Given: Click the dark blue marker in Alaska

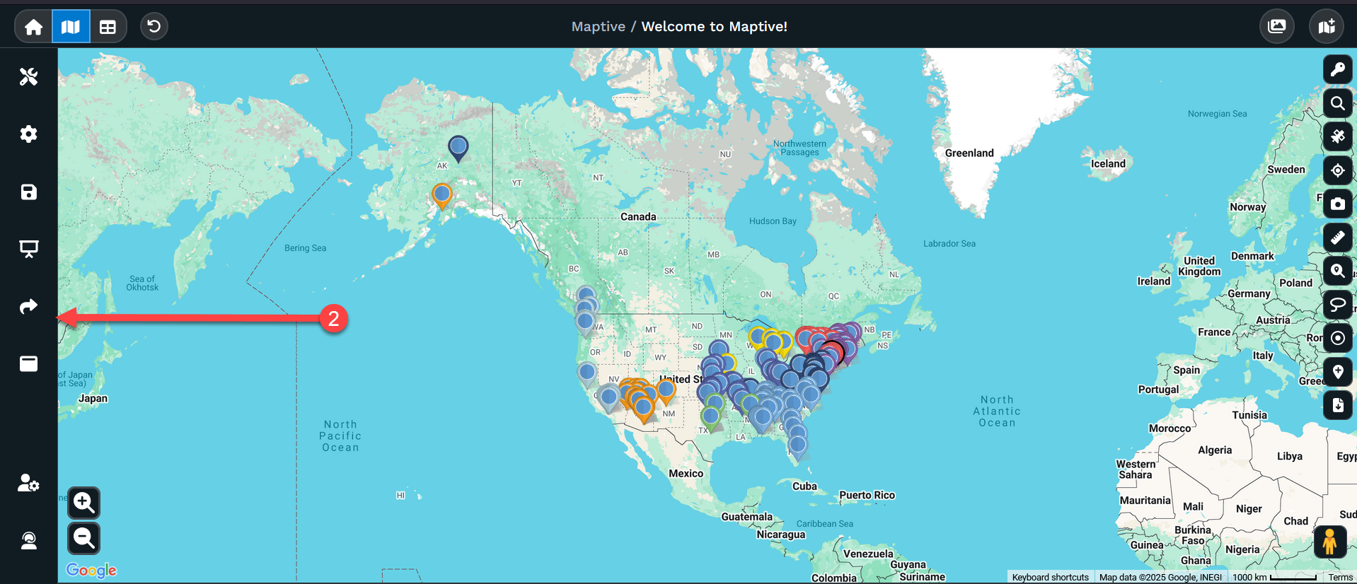Looking at the screenshot, I should coord(458,148).
